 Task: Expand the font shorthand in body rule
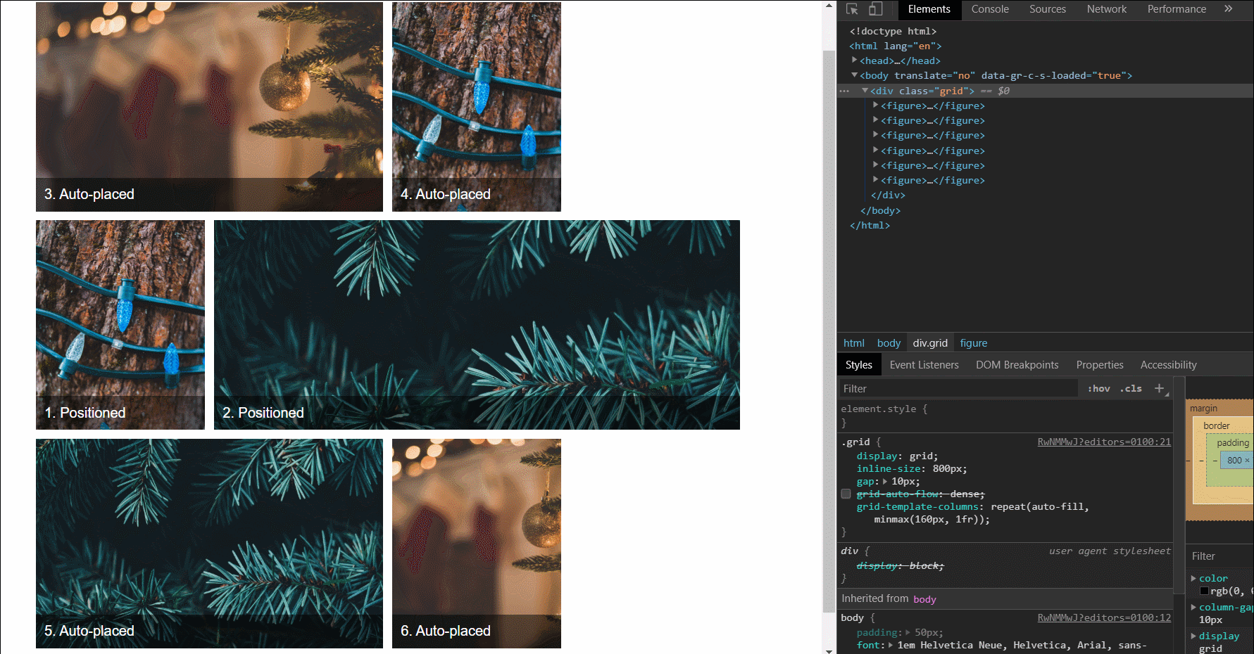click(891, 646)
